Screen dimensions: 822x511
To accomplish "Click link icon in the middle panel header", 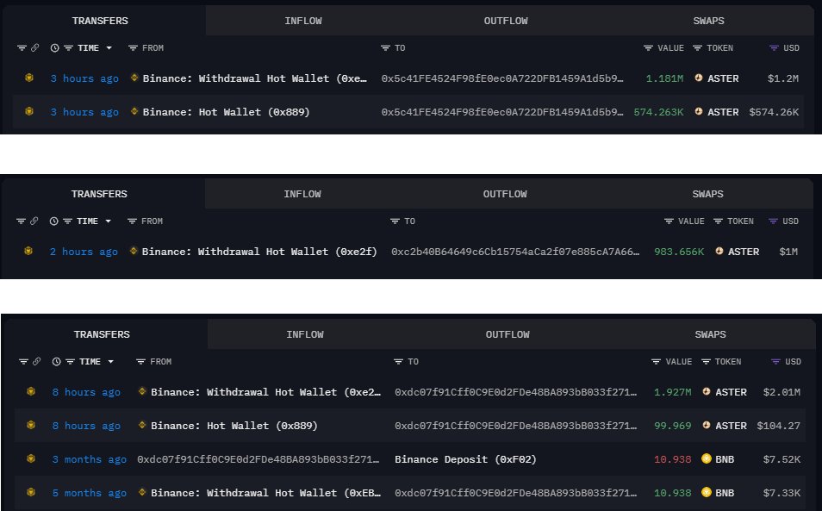I will 34,221.
